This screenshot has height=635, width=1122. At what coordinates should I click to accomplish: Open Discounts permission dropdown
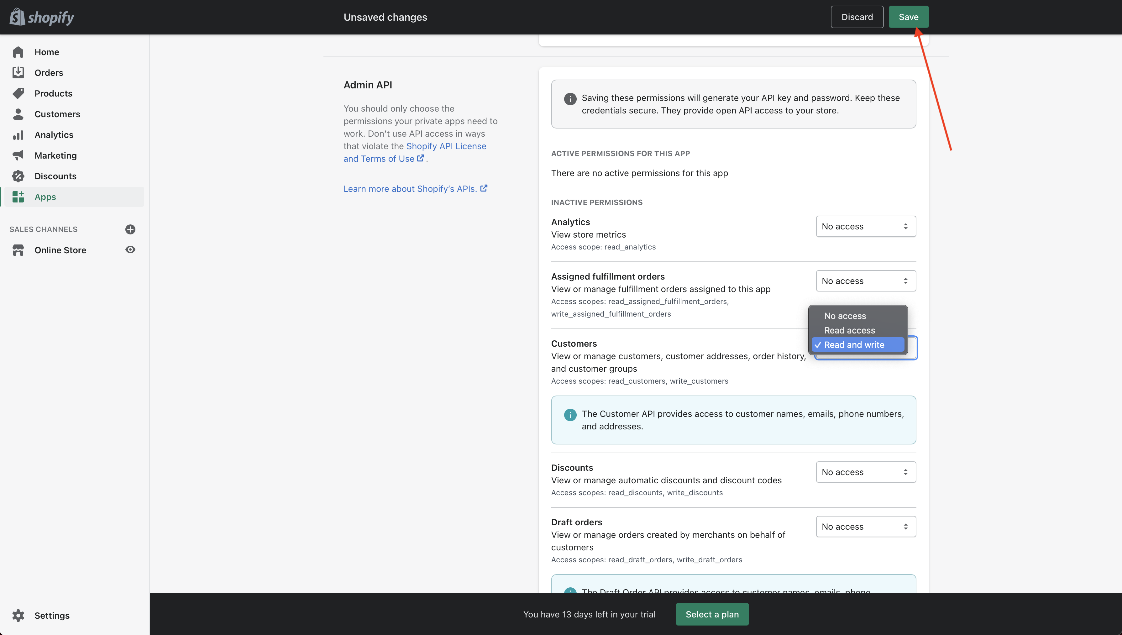click(866, 472)
